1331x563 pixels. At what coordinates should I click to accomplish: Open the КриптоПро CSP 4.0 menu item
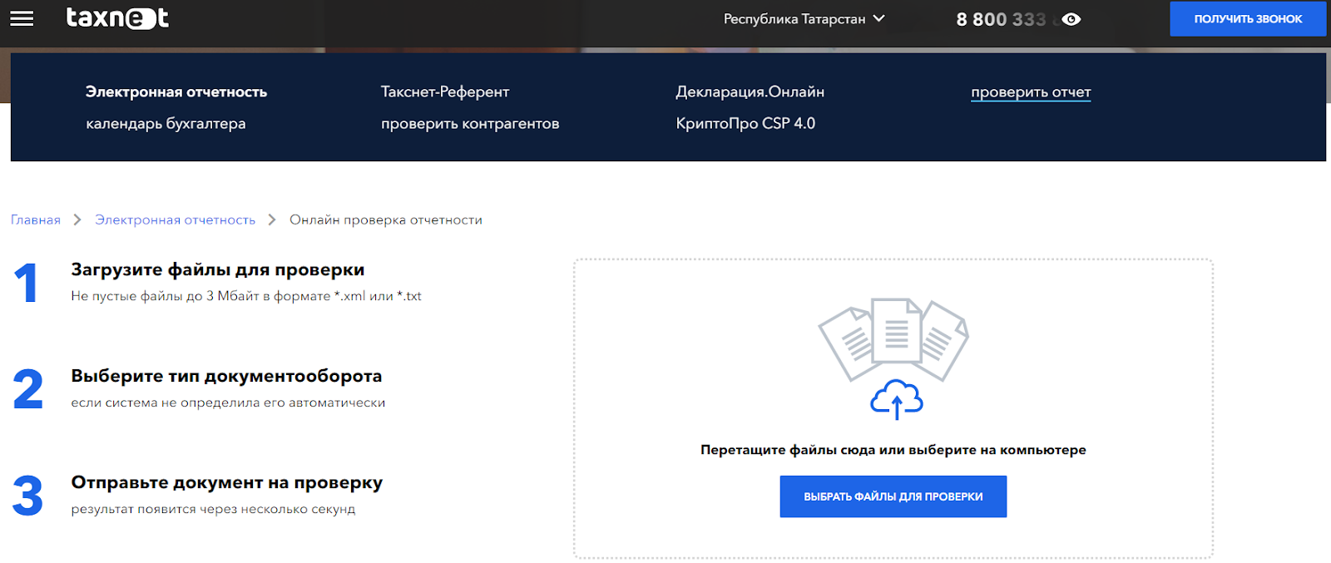(745, 124)
